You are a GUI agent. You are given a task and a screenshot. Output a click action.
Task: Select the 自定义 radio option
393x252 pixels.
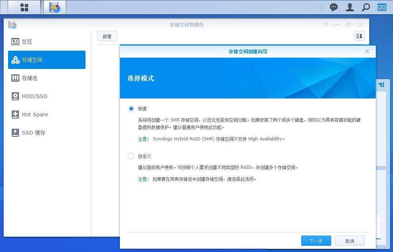tap(131, 156)
